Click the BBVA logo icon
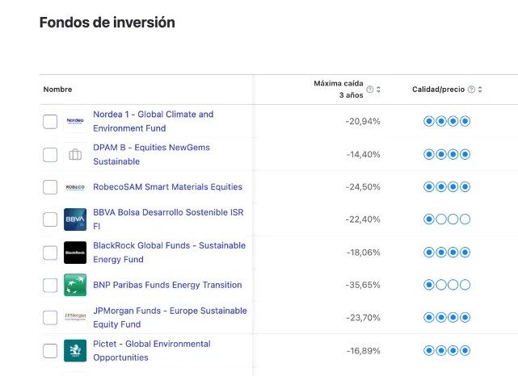Viewport: 518px width, 376px height. pyautogui.click(x=75, y=219)
